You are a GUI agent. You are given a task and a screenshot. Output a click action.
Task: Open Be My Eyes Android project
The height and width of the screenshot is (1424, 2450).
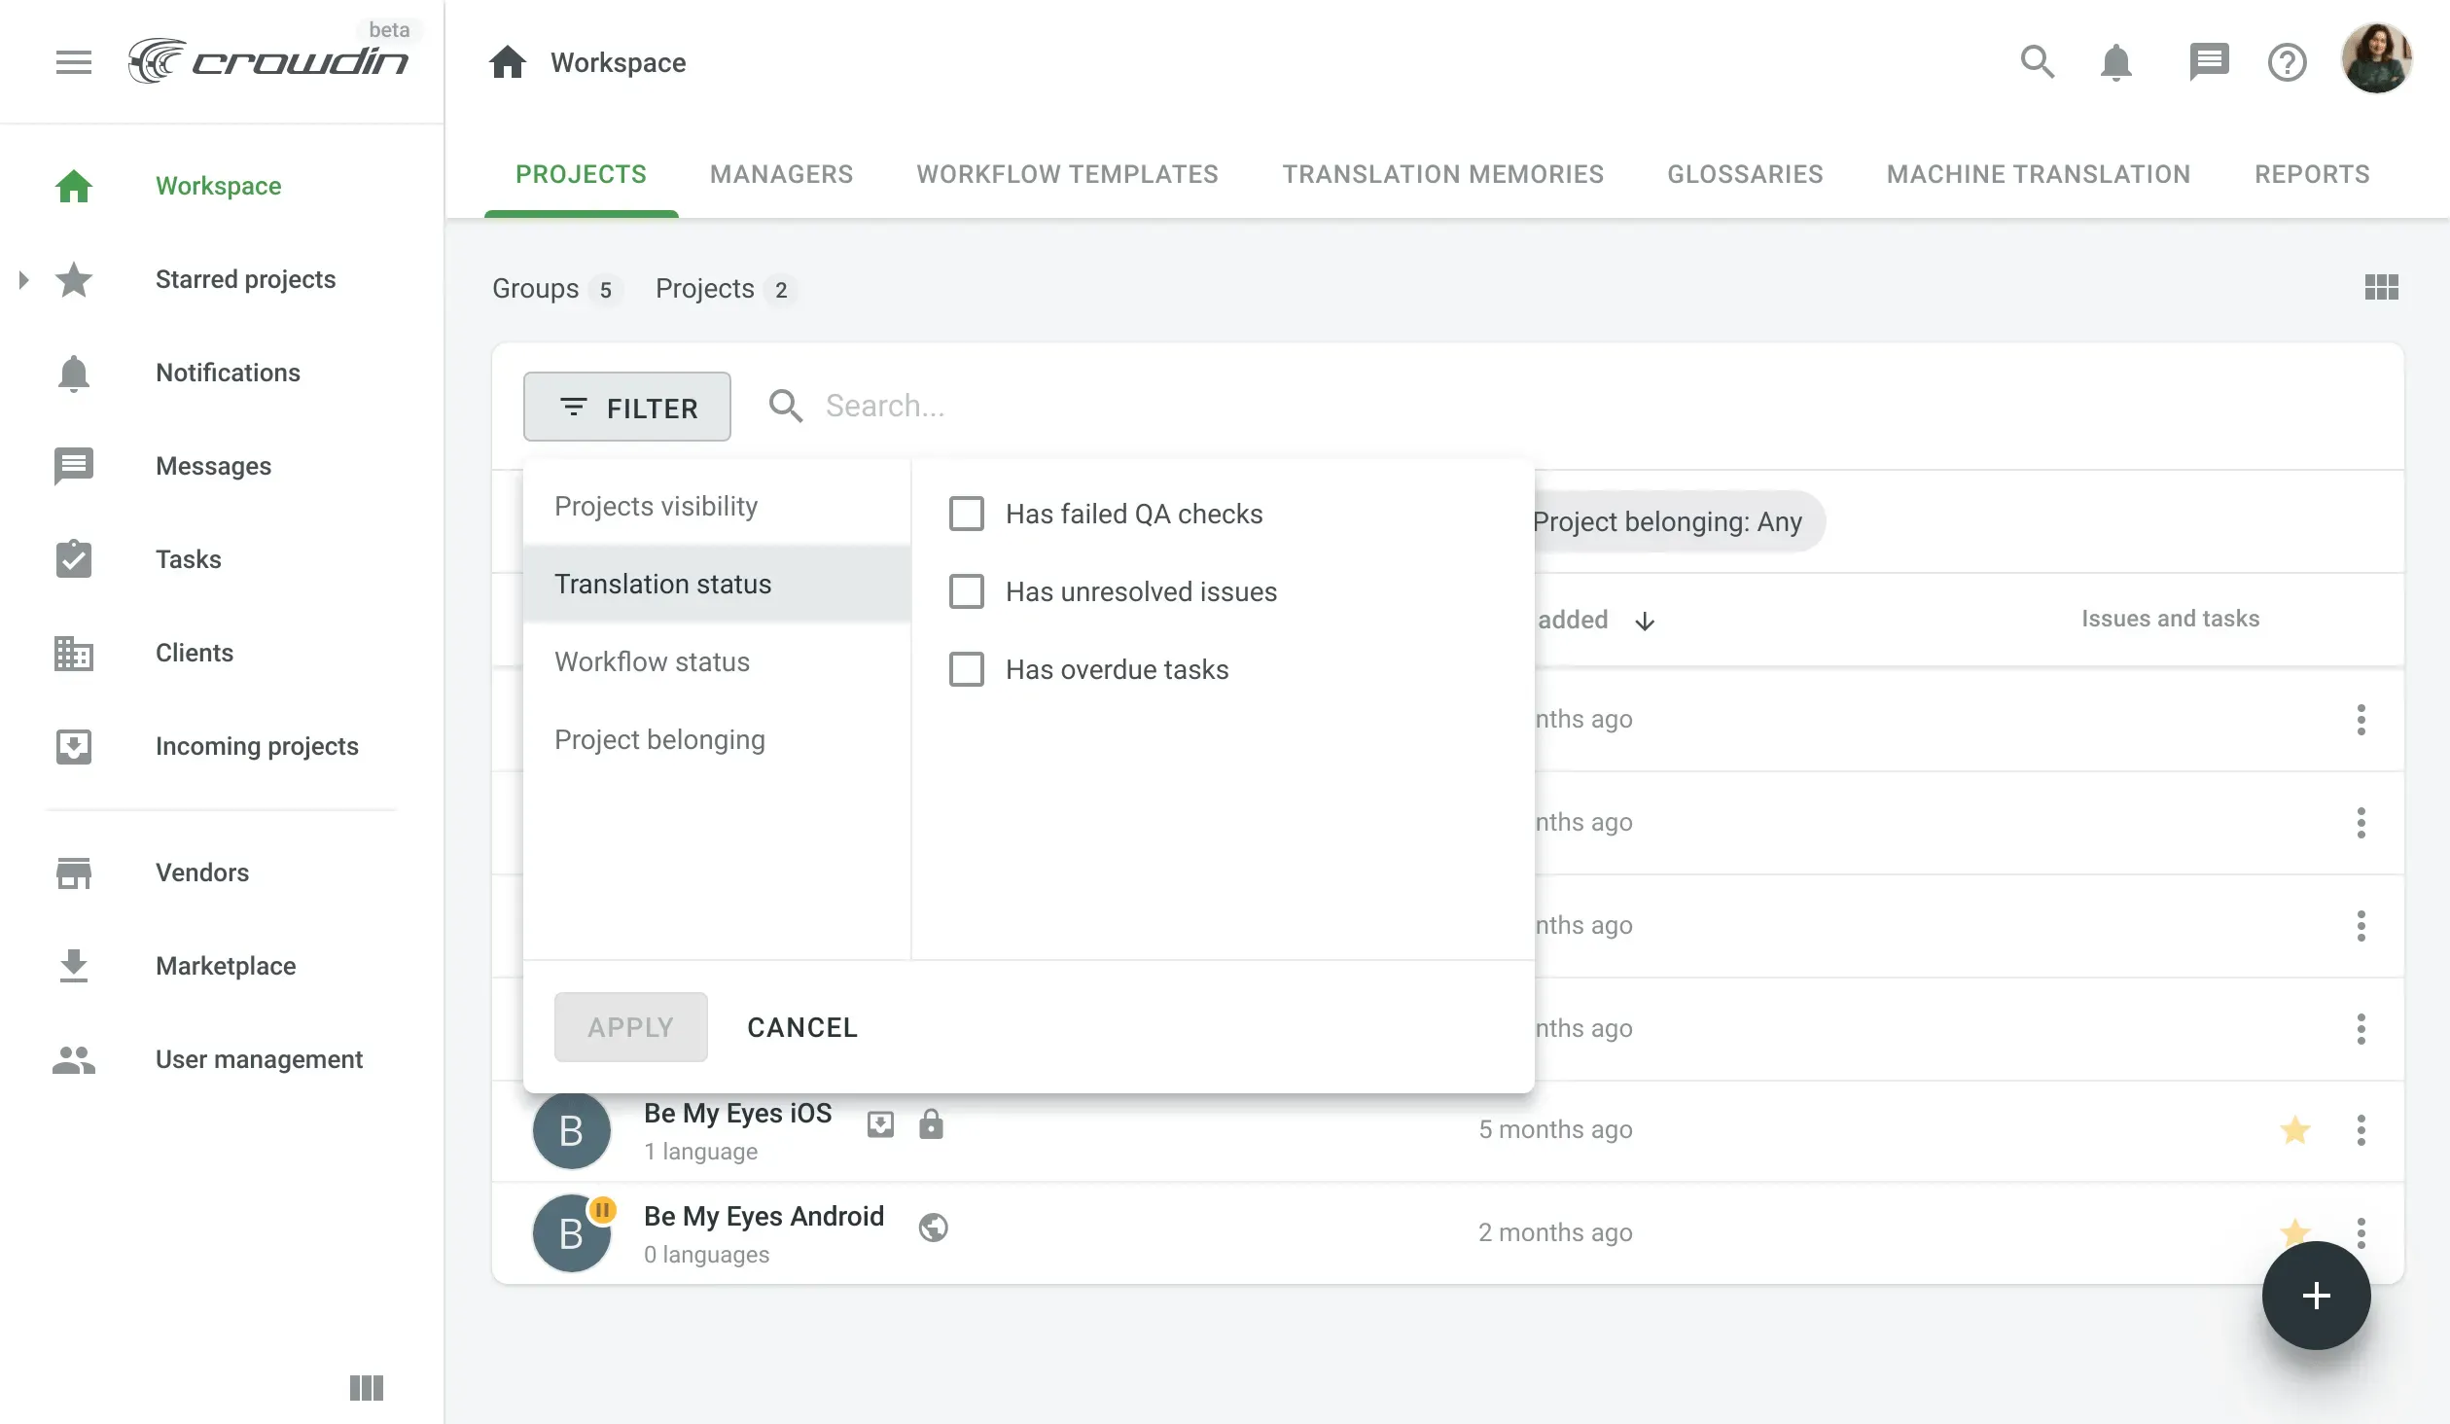tap(763, 1216)
